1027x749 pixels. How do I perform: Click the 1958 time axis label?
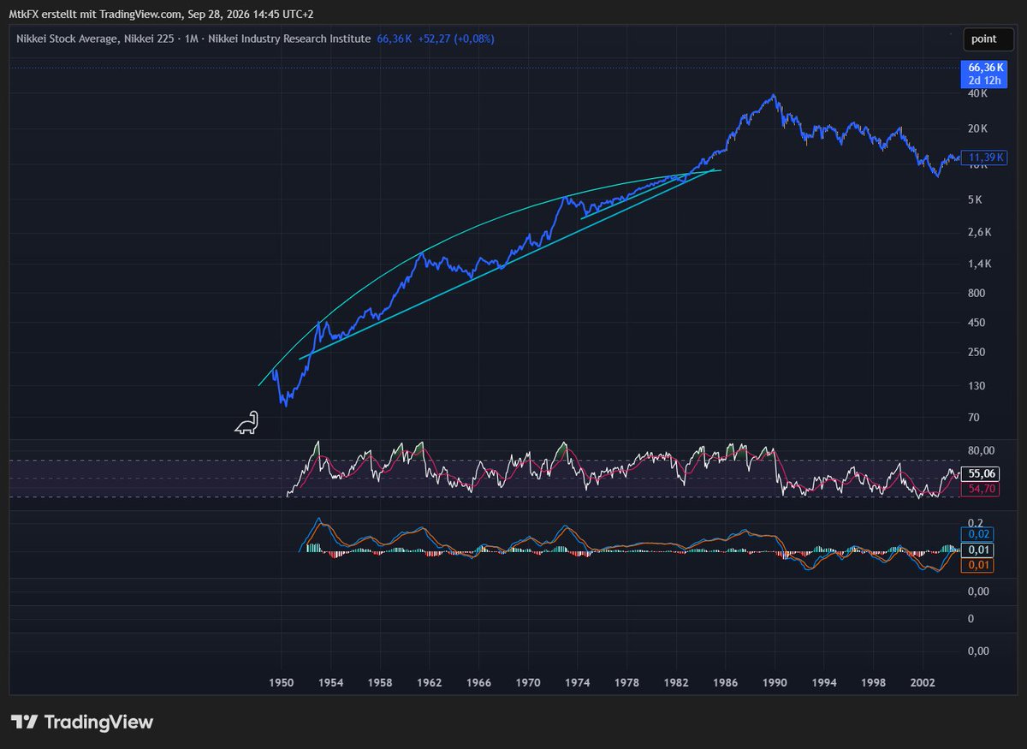[381, 682]
